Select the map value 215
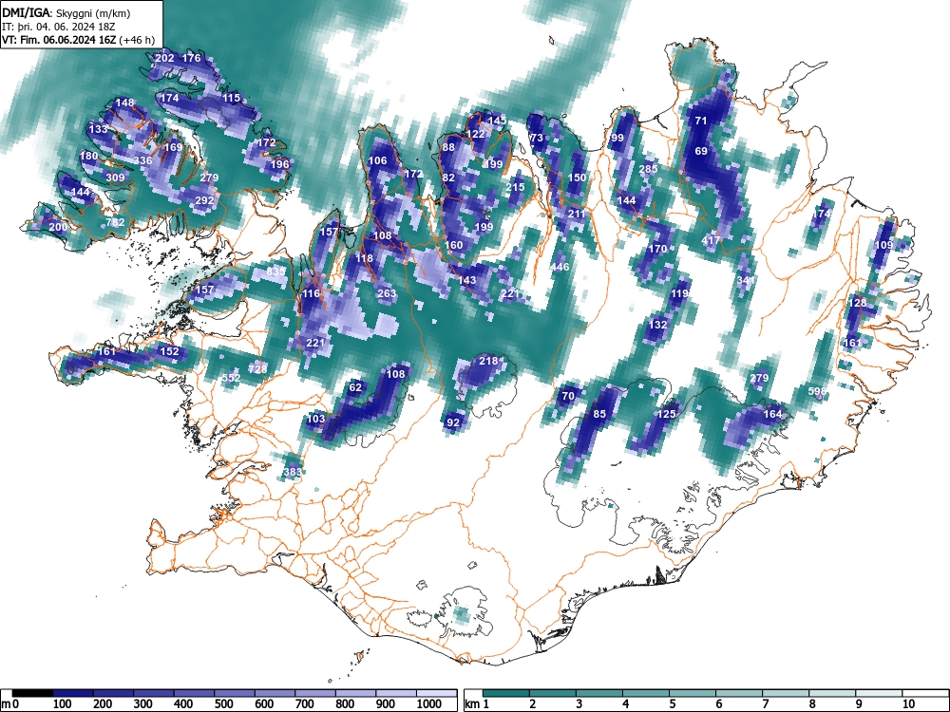950x712 pixels. click(x=515, y=187)
